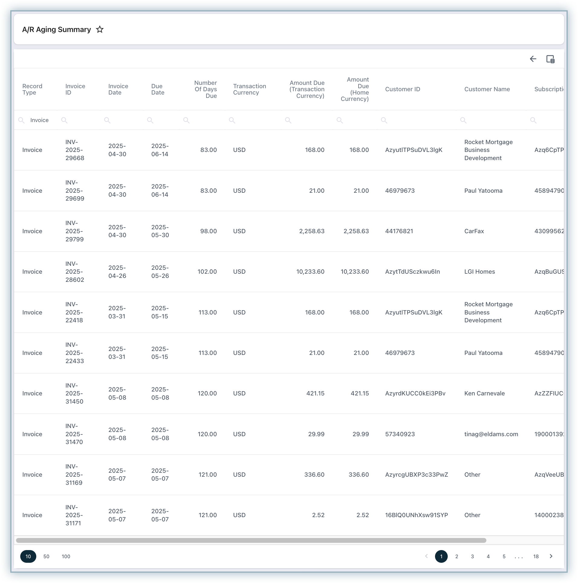Sort by Customer Name column header
This screenshot has height=583, width=578.
487,89
